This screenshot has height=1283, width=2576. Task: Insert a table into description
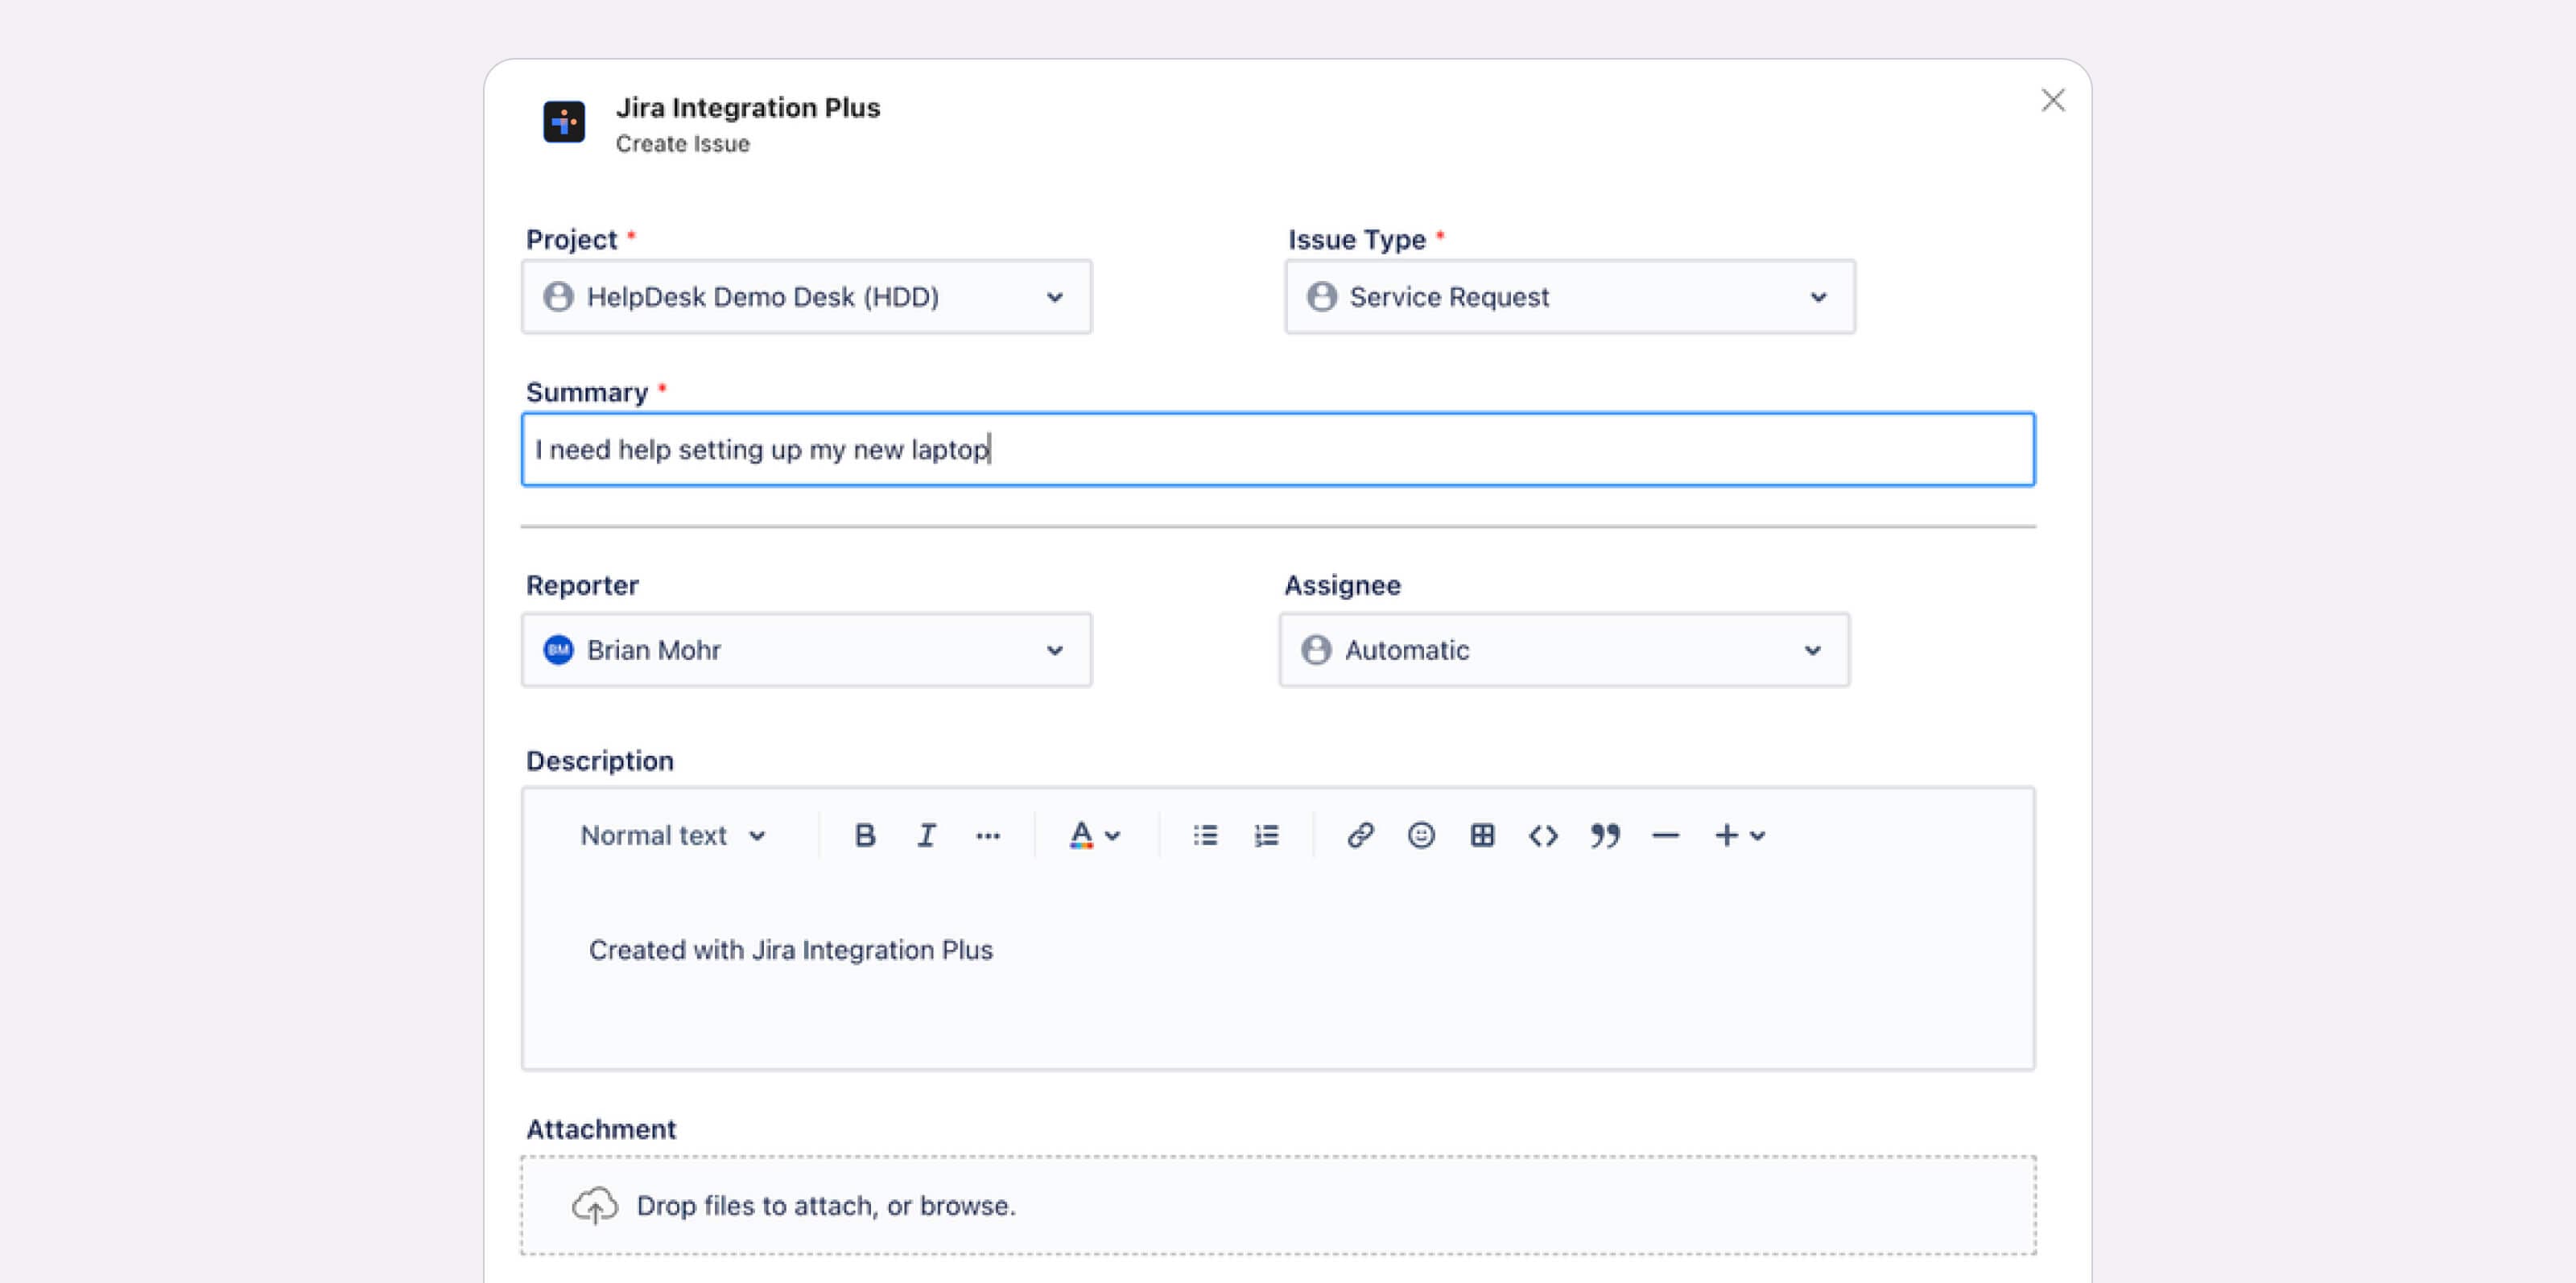coord(1482,835)
